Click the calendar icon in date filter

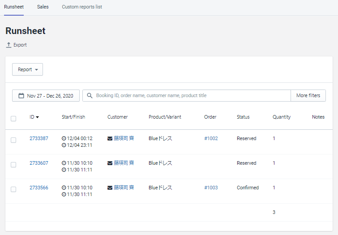[21, 96]
